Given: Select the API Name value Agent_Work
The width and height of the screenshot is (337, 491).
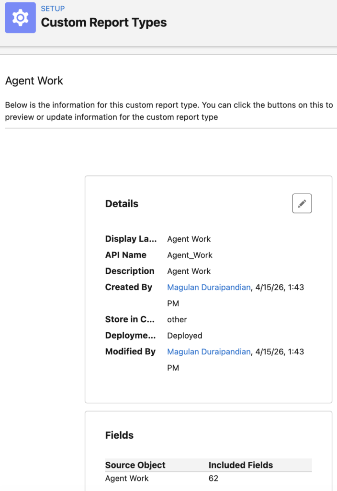Looking at the screenshot, I should click(190, 255).
